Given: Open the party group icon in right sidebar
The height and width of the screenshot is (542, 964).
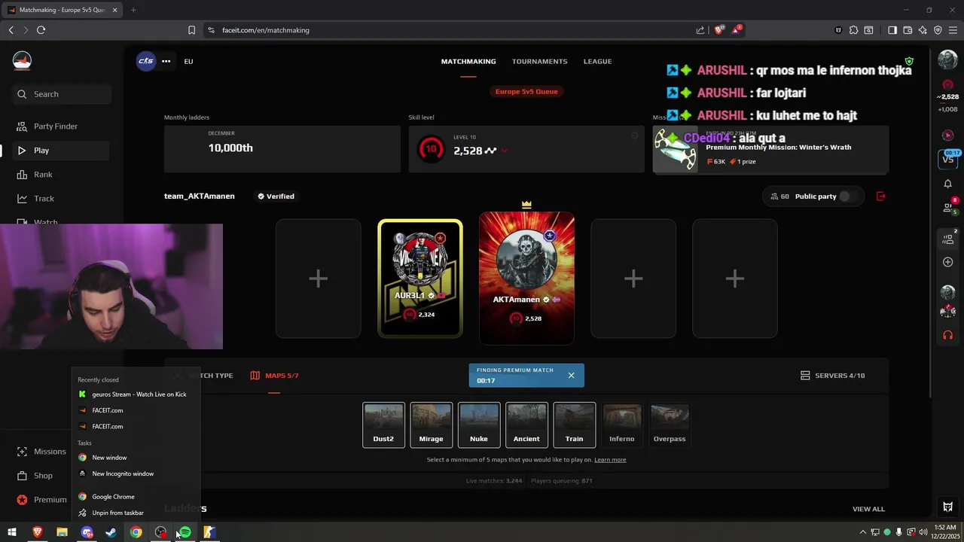Looking at the screenshot, I should coord(947,239).
